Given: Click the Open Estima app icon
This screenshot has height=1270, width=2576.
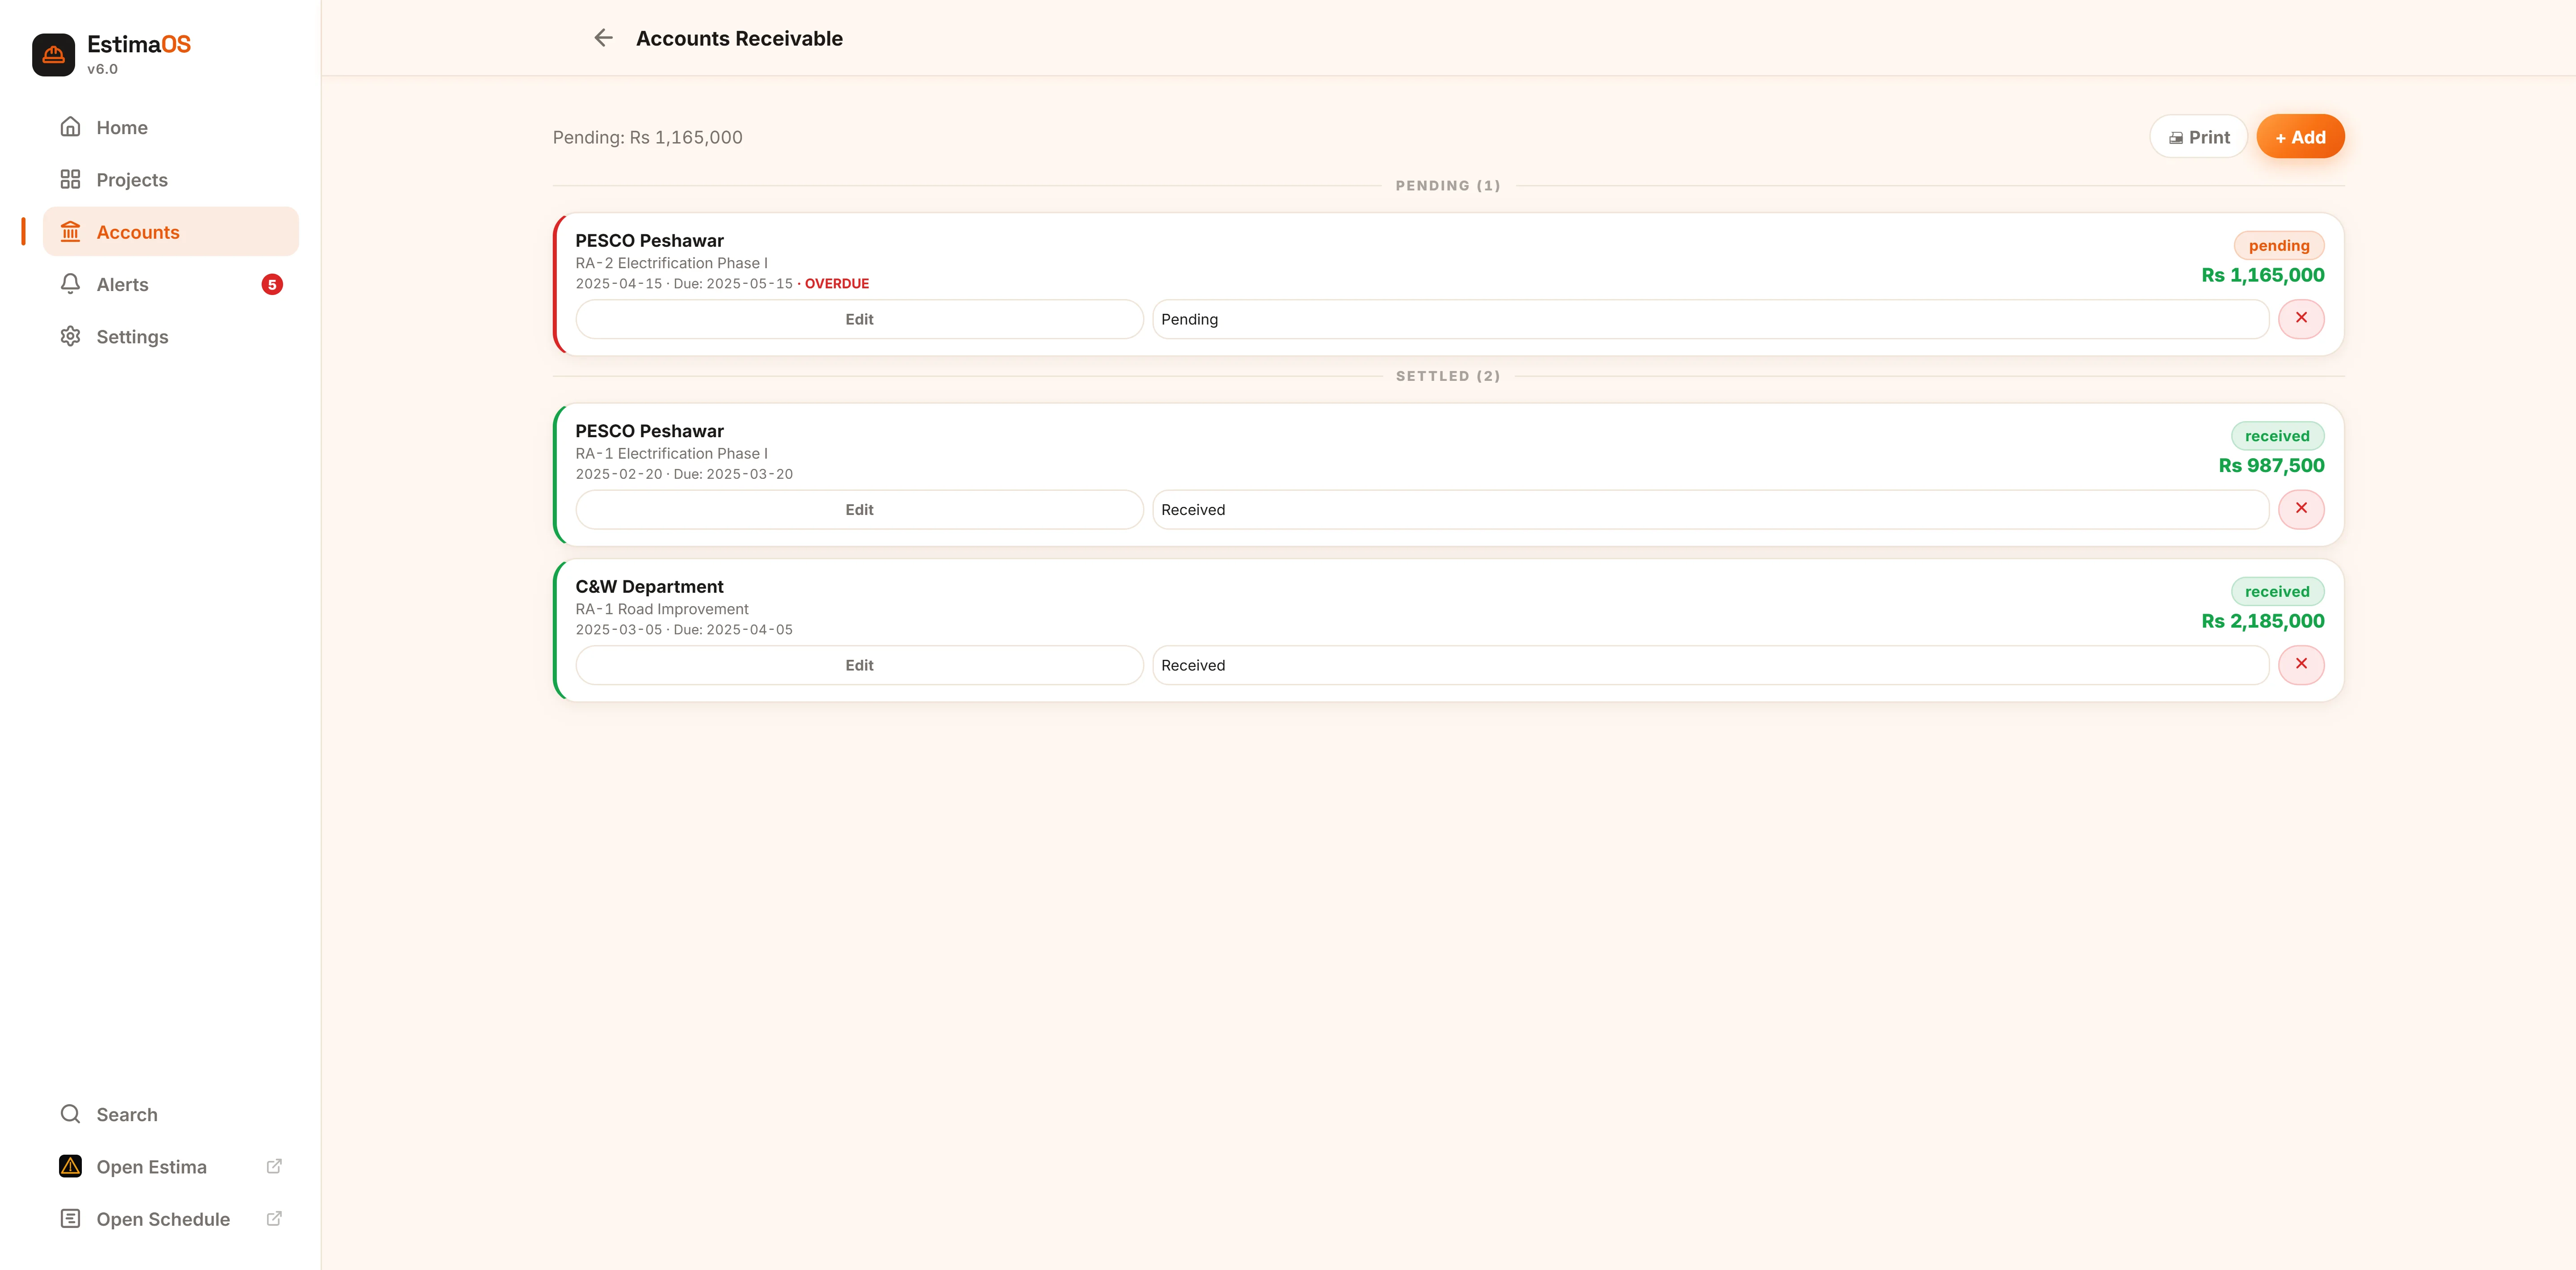Looking at the screenshot, I should (70, 1166).
